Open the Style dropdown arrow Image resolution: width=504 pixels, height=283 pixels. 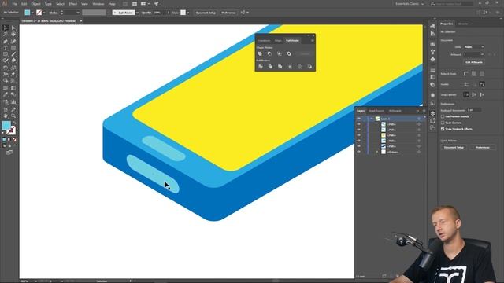pos(188,13)
